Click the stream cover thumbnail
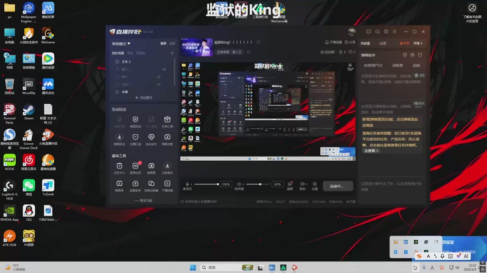The width and height of the screenshot is (487, 273). [197, 47]
